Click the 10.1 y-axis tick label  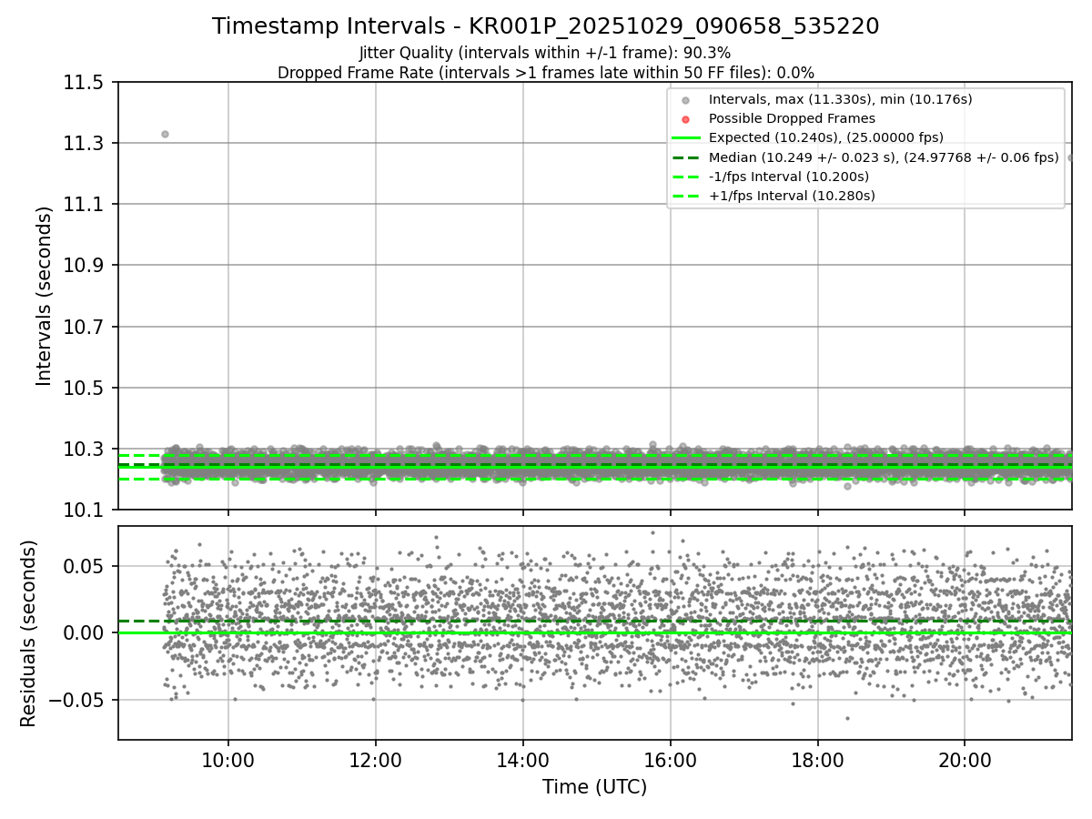tap(82, 510)
